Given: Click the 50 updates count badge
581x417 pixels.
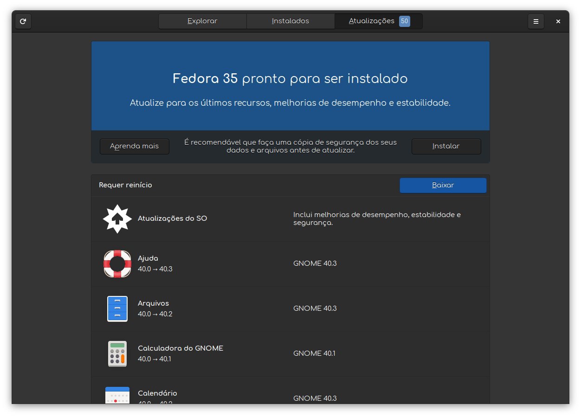Looking at the screenshot, I should tap(405, 21).
